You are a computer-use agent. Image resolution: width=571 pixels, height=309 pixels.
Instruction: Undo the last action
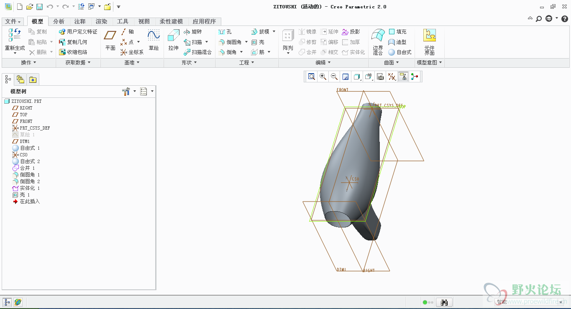(x=50, y=7)
